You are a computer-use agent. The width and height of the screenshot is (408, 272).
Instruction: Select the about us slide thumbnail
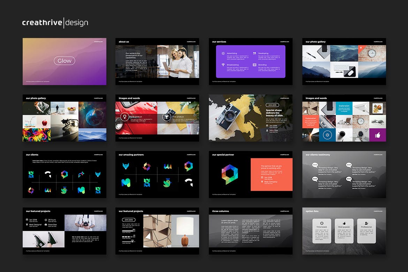pyautogui.click(x=157, y=61)
